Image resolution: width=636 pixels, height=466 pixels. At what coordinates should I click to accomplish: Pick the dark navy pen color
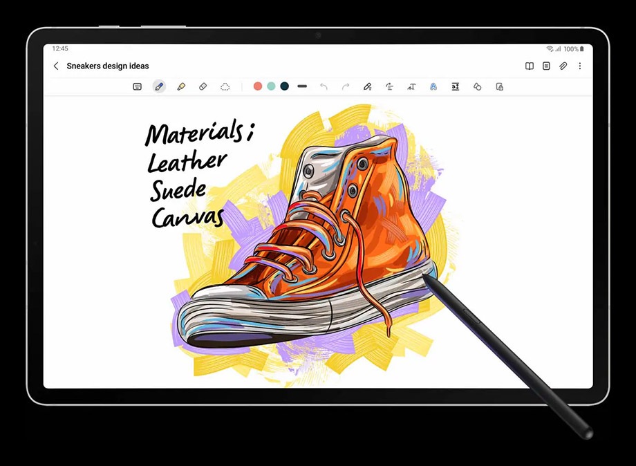pos(284,86)
